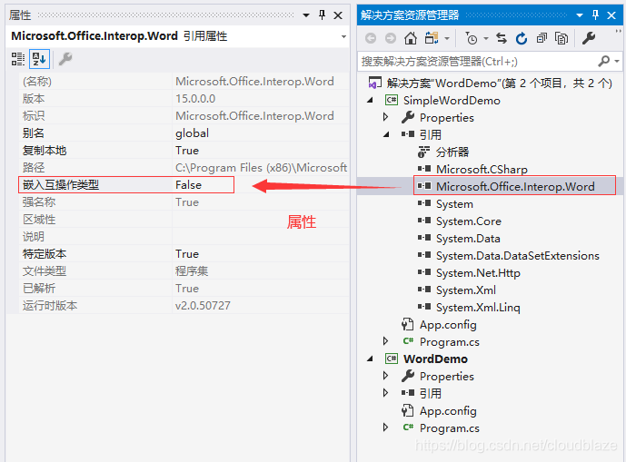
Task: Select the System.Xml reference
Action: coord(466,290)
